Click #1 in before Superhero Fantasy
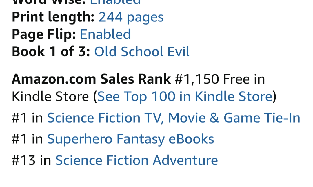Image resolution: width=313 pixels, height=187 pixels. click(27, 139)
